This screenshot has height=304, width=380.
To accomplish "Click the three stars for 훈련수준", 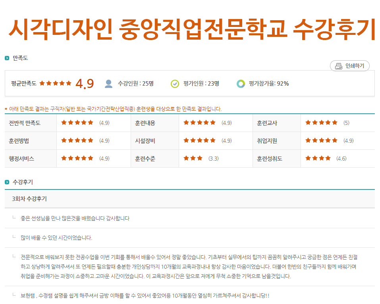I will (193, 159).
